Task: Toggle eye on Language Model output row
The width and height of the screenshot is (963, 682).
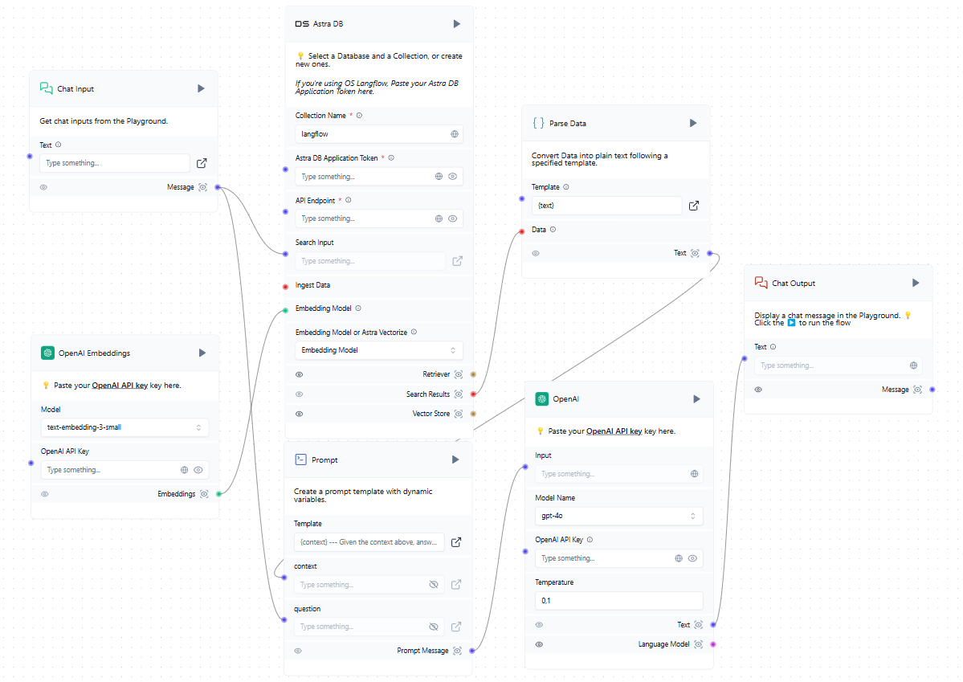Action: coord(539,644)
